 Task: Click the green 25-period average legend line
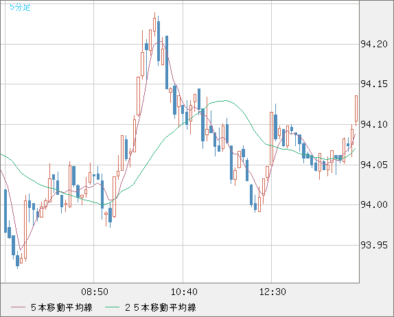112,307
